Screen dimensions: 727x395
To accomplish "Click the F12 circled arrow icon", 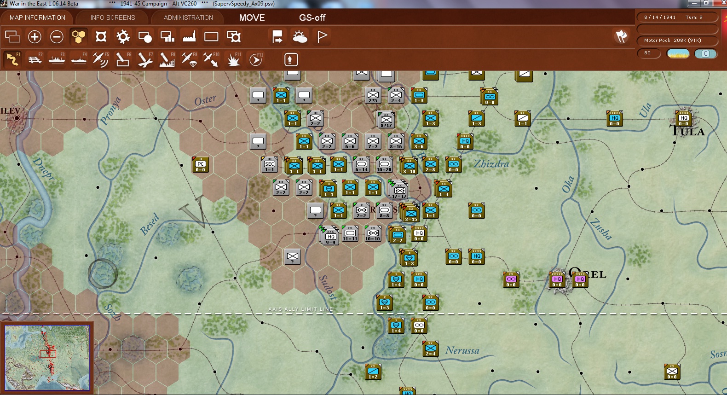I will pos(256,59).
